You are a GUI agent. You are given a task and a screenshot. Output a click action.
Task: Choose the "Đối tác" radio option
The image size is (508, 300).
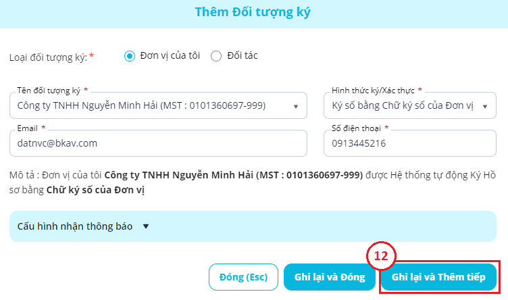pos(216,56)
